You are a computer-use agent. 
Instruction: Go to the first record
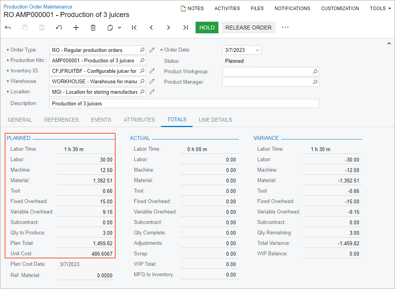pyautogui.click(x=134, y=28)
